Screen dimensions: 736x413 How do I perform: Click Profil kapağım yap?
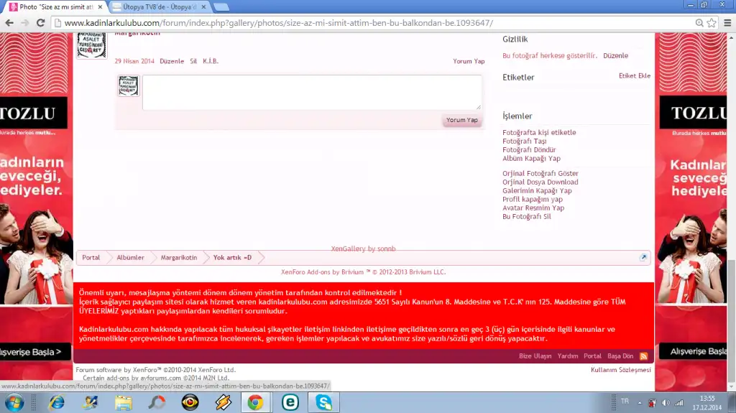click(x=533, y=199)
